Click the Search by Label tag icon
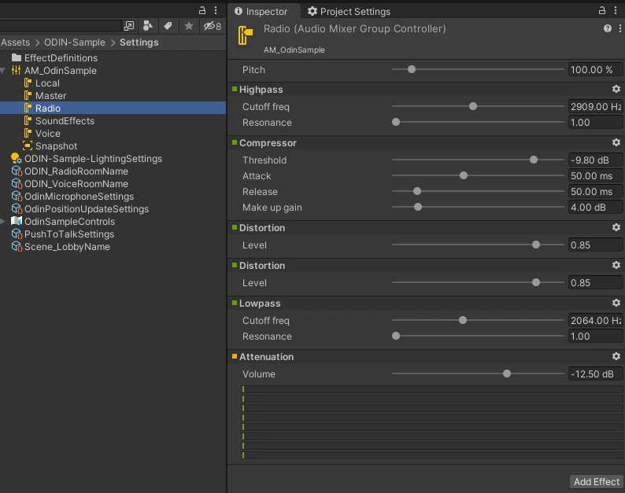Image resolution: width=625 pixels, height=493 pixels. pyautogui.click(x=168, y=26)
